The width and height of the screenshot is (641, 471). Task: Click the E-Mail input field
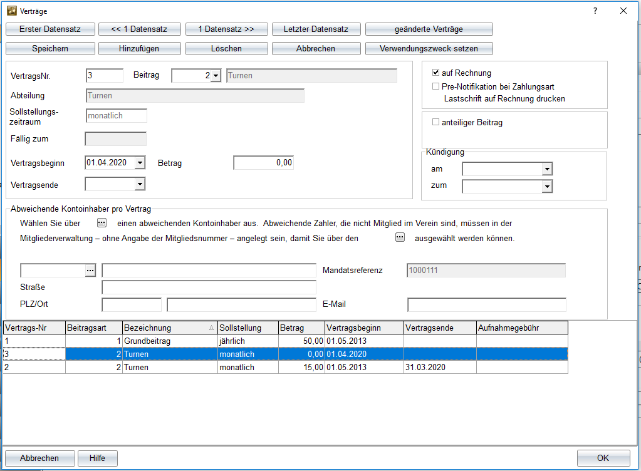tap(486, 305)
